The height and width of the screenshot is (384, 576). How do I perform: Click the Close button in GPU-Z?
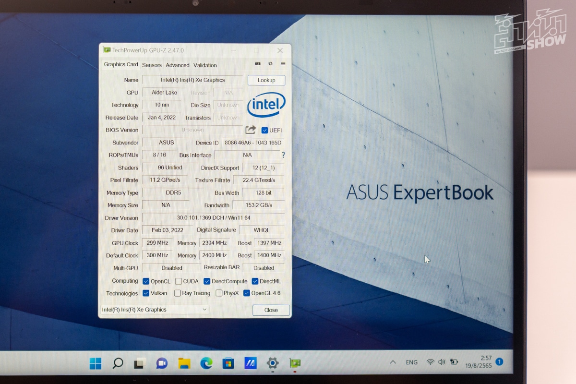[271, 310]
